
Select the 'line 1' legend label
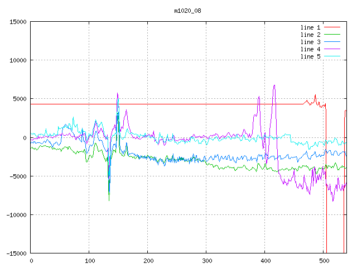pos(310,27)
